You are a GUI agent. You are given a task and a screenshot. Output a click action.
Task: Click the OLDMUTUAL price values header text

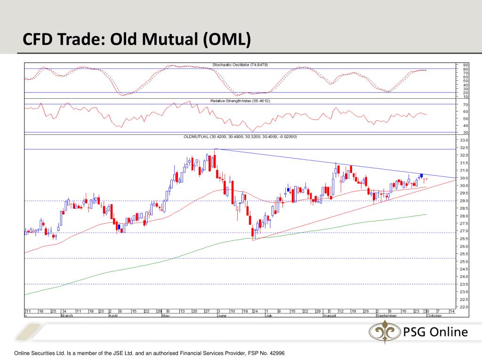coord(240,137)
